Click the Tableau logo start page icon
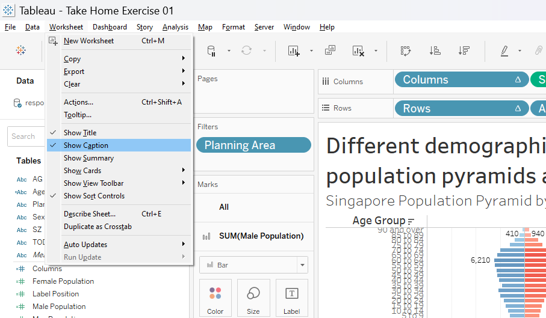The image size is (546, 318). pyautogui.click(x=21, y=50)
